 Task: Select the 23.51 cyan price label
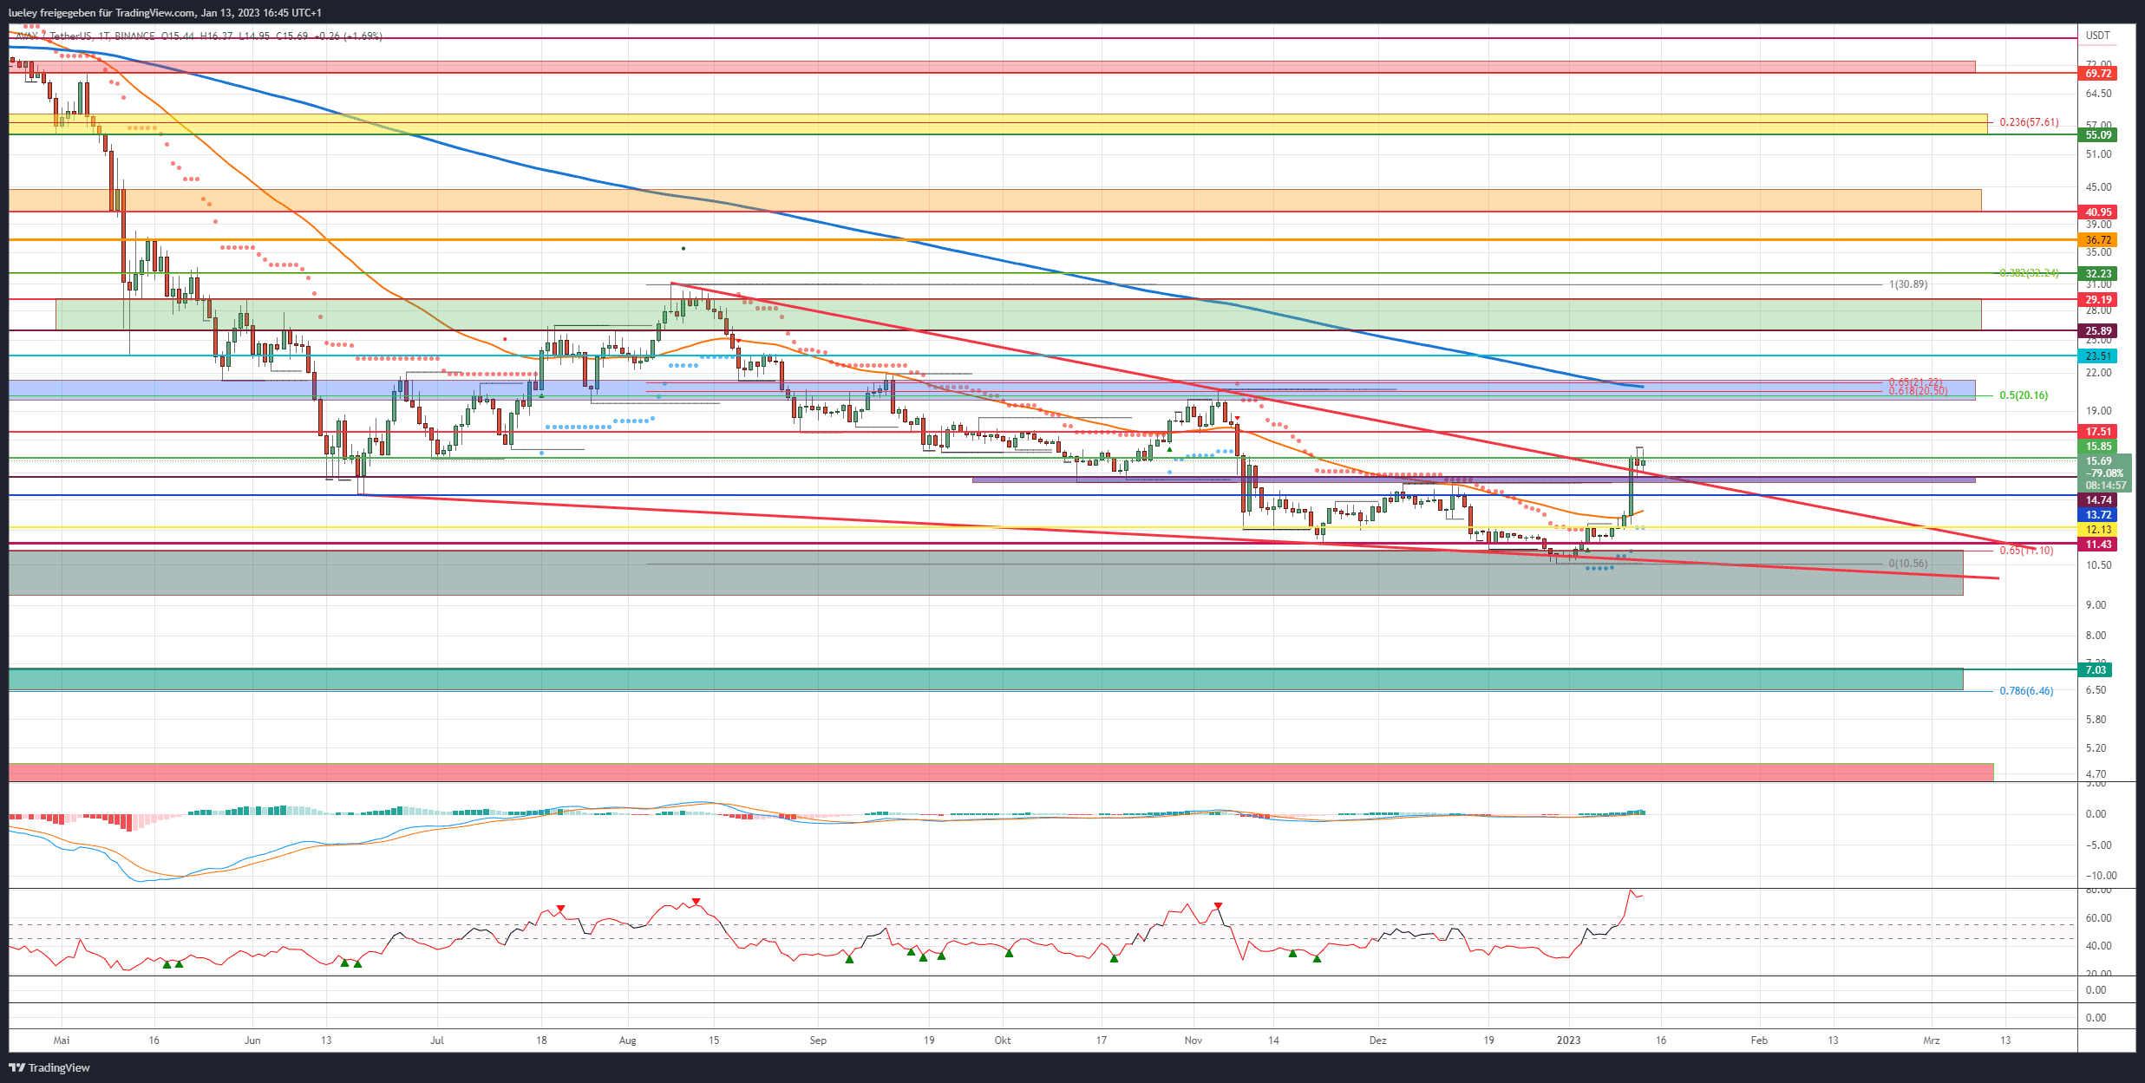2098,356
